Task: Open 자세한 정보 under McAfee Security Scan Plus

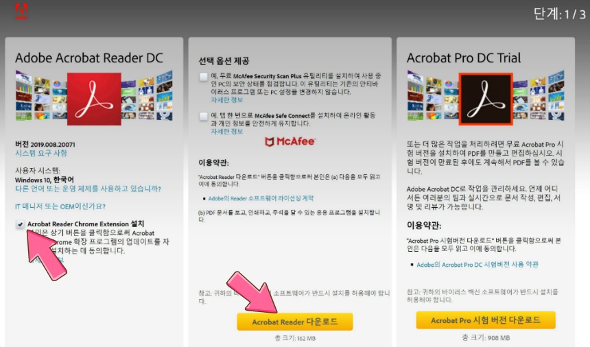Action: point(227,100)
